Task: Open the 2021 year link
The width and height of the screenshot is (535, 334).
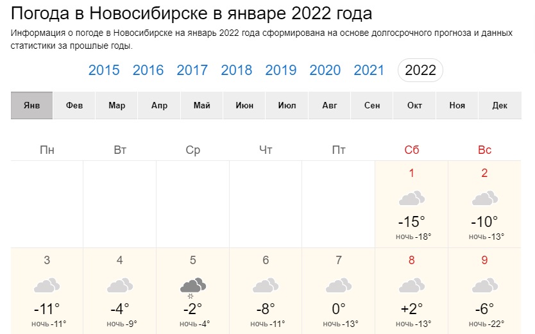Action: (x=369, y=71)
